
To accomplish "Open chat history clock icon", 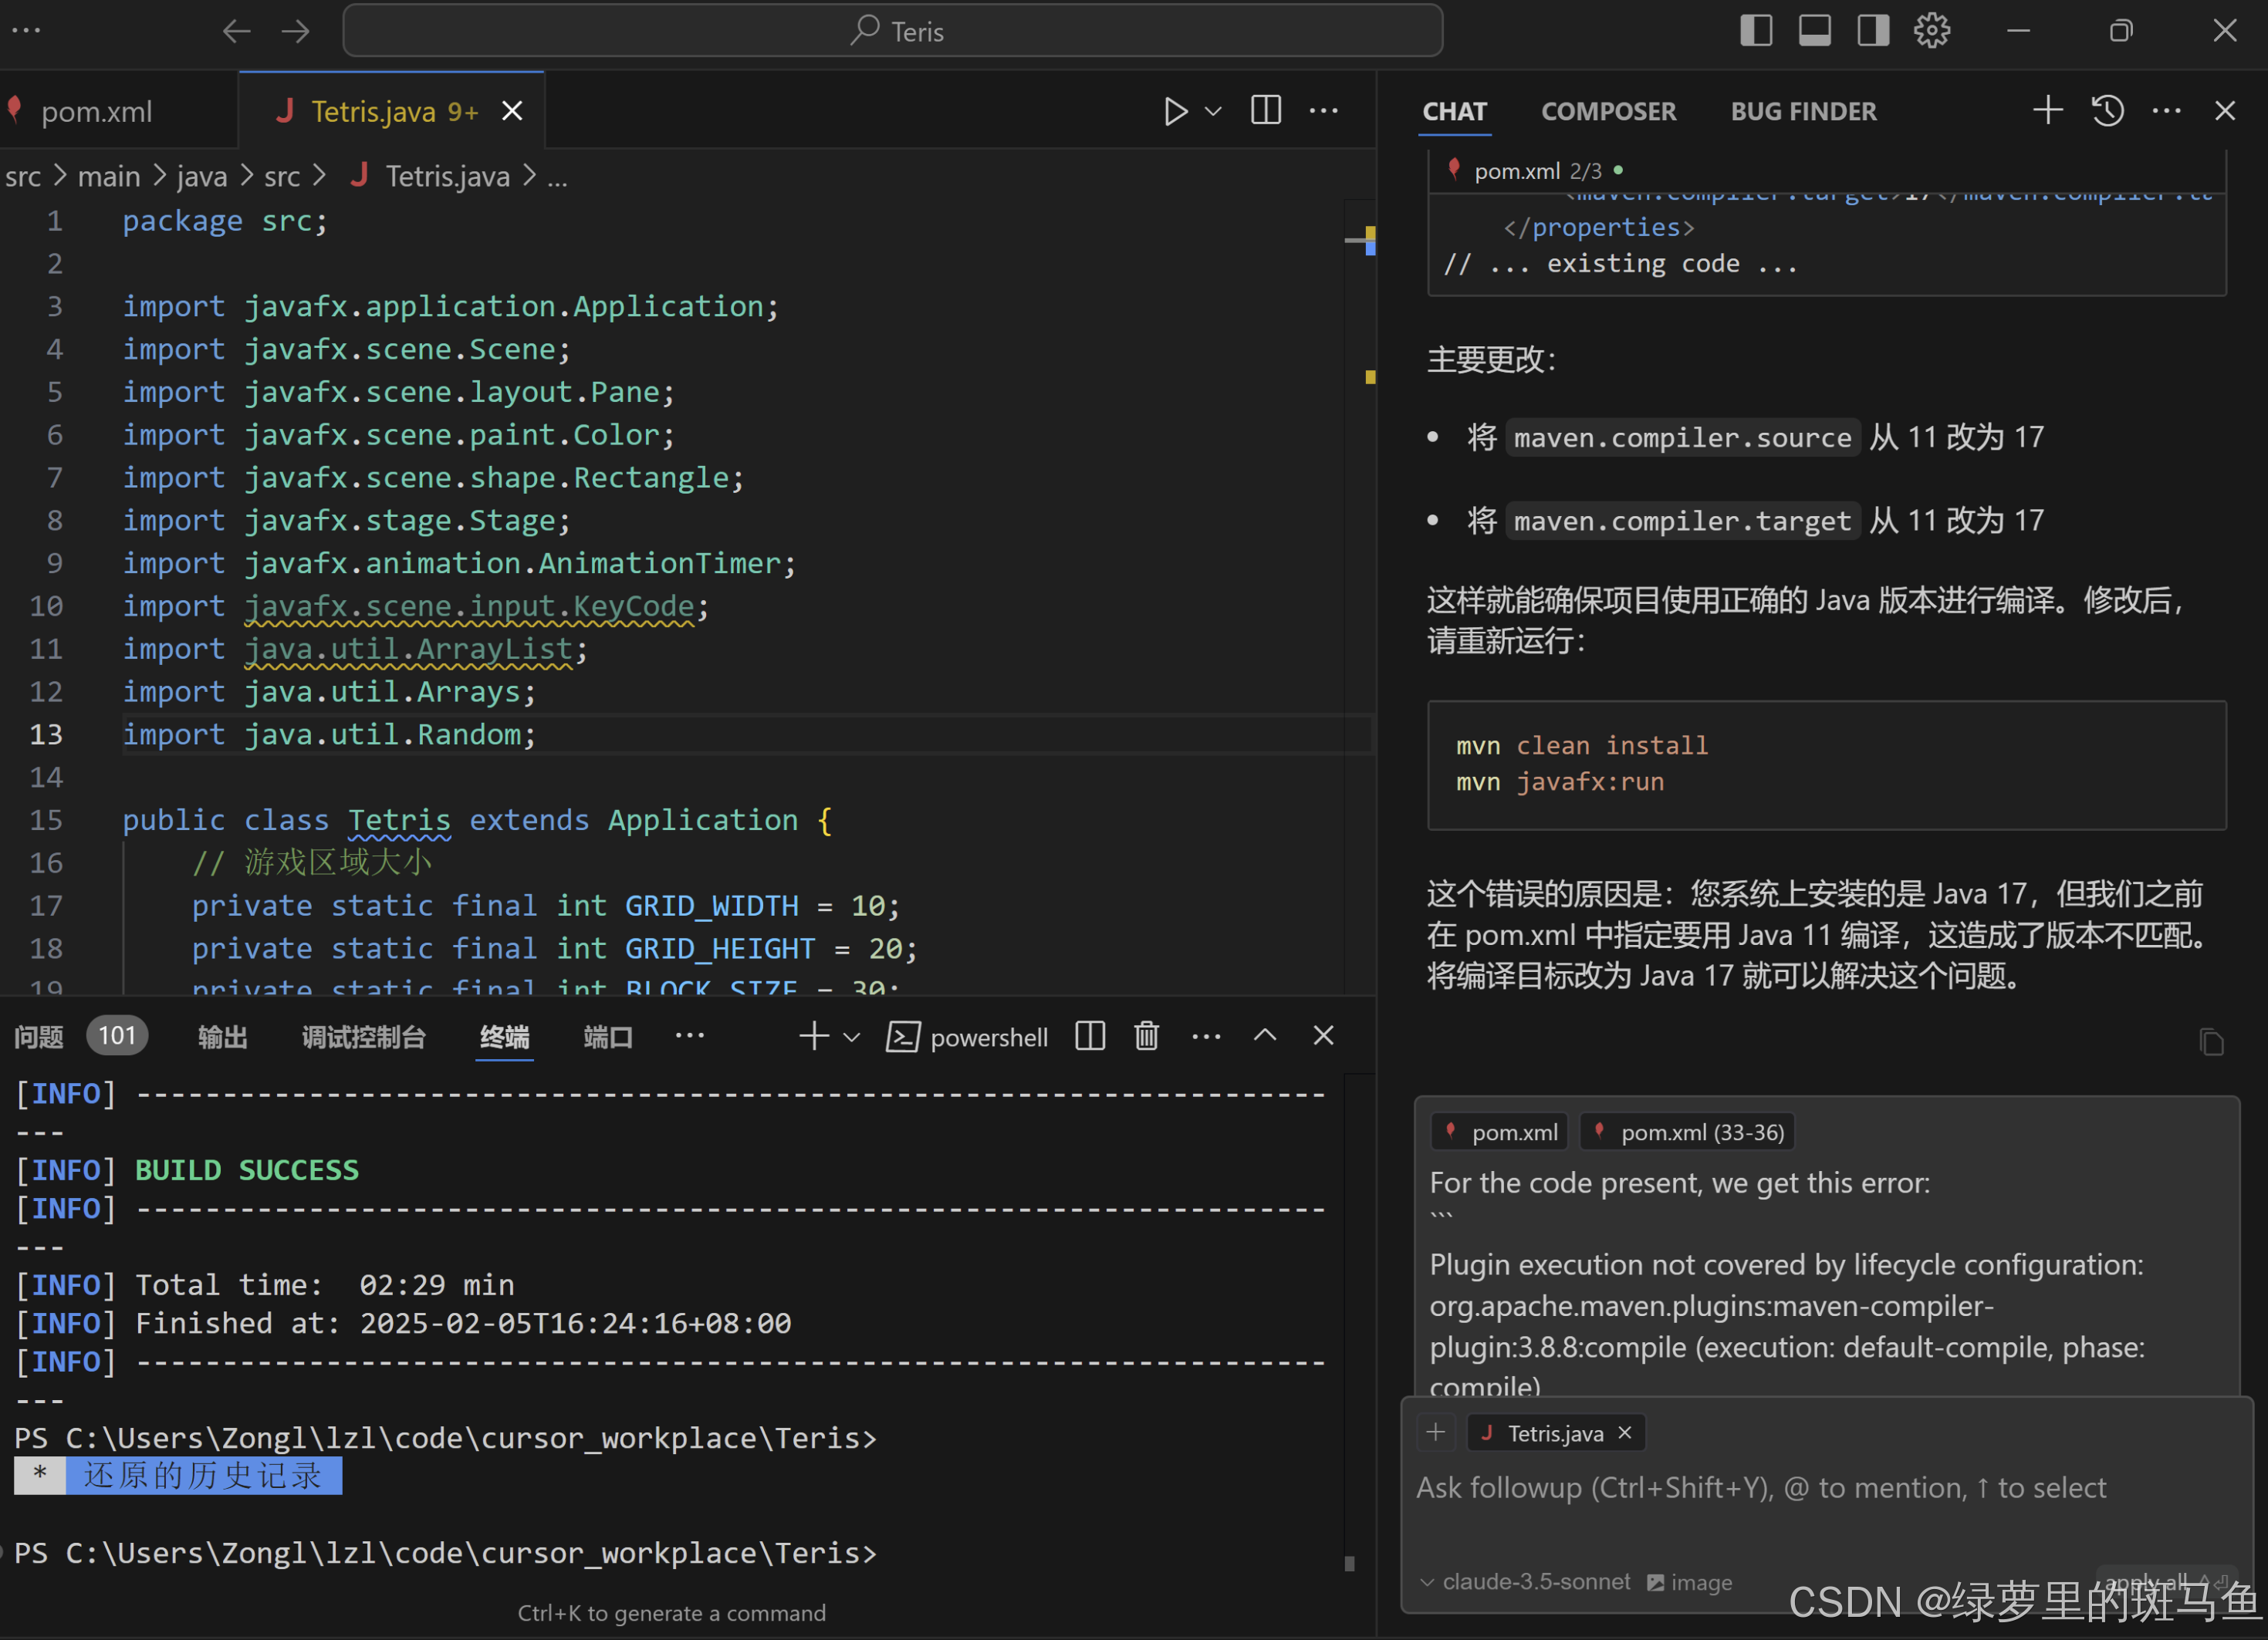I will point(2108,110).
